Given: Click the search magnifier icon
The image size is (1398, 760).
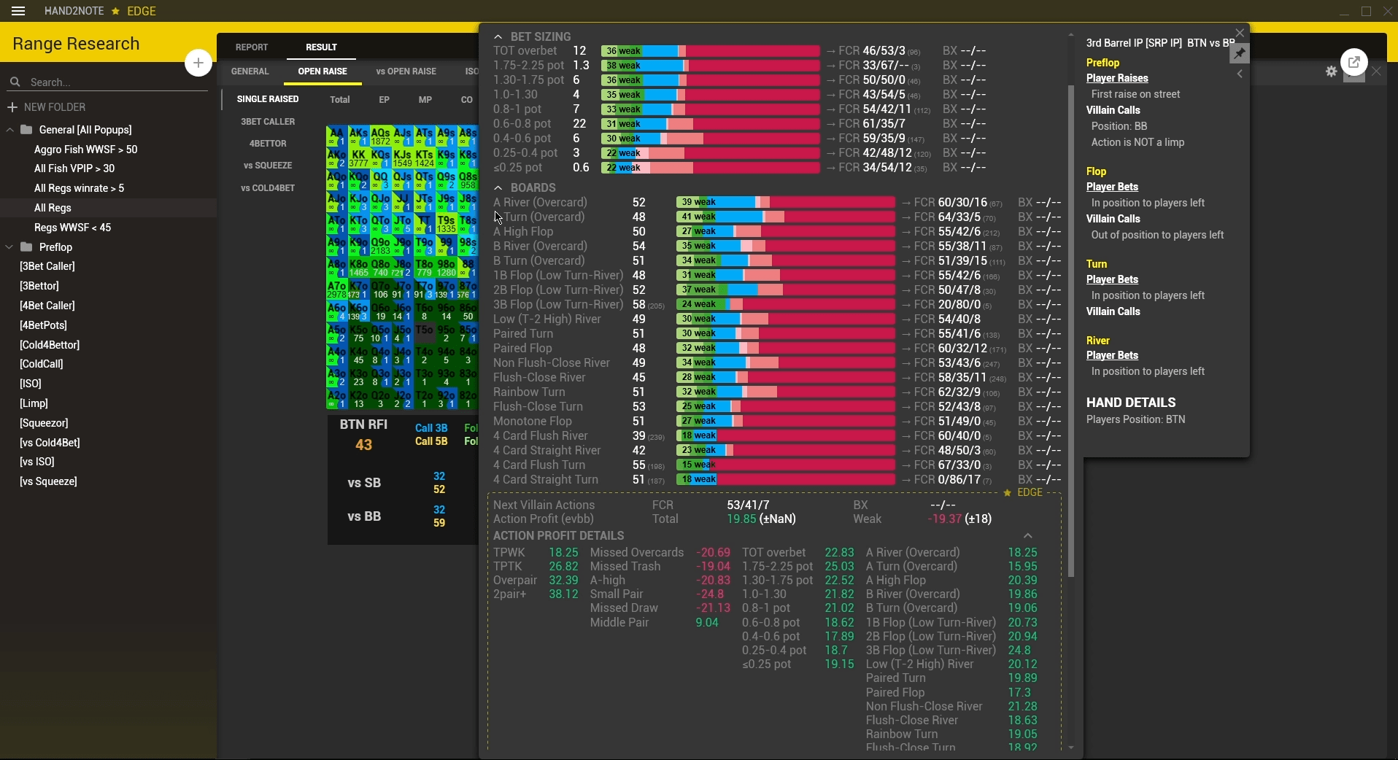Looking at the screenshot, I should (15, 82).
